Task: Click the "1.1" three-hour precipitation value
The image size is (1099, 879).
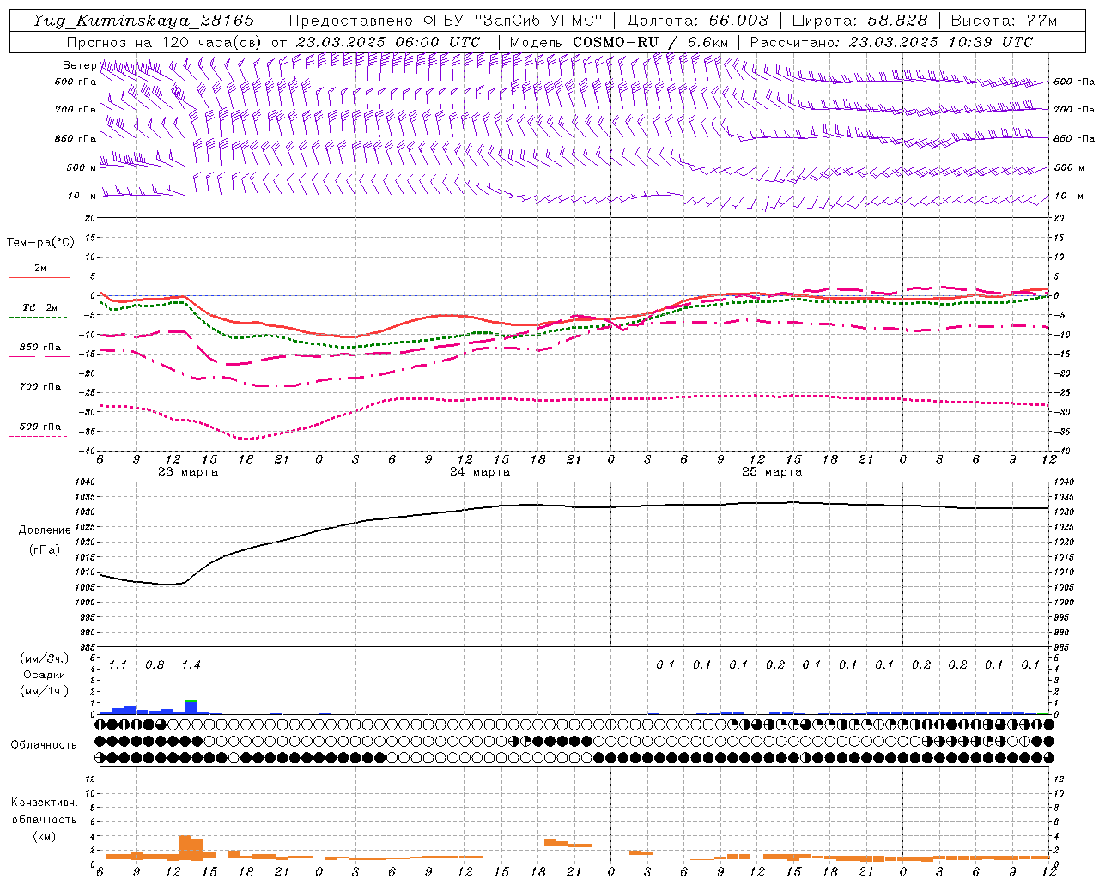Action: [x=118, y=665]
